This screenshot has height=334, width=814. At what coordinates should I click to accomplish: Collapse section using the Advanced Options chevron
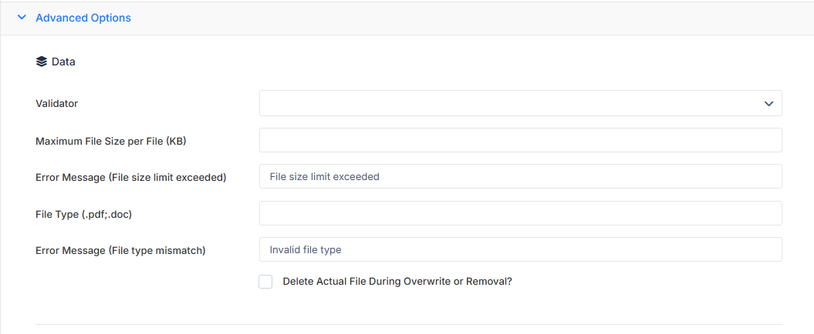pyautogui.click(x=22, y=18)
